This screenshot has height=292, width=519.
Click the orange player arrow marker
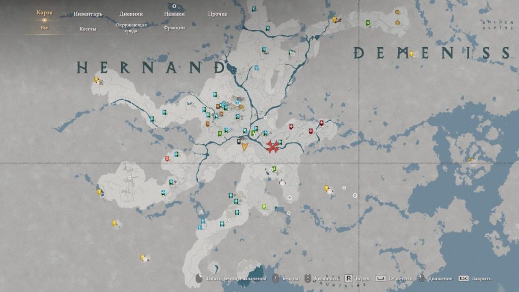click(x=244, y=147)
